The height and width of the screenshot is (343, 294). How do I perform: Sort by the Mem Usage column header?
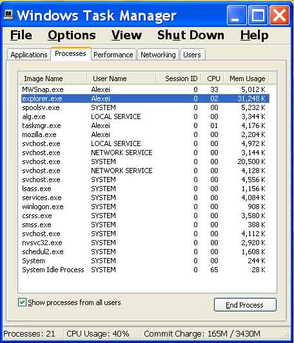click(x=246, y=79)
